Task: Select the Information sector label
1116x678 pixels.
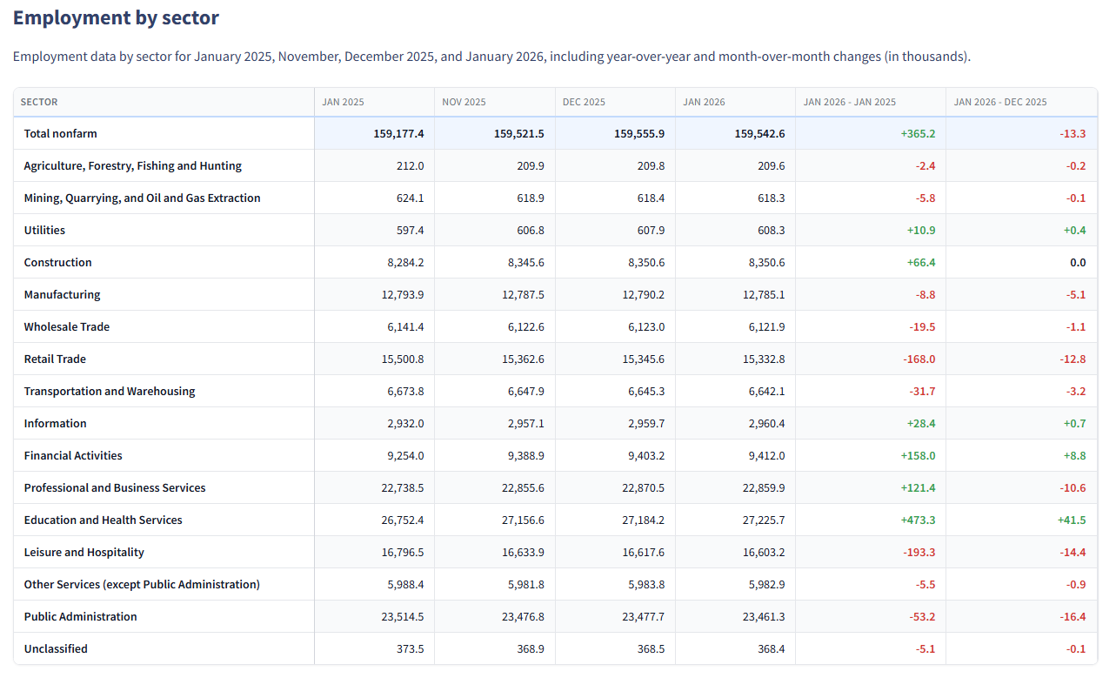Action: [x=55, y=424]
